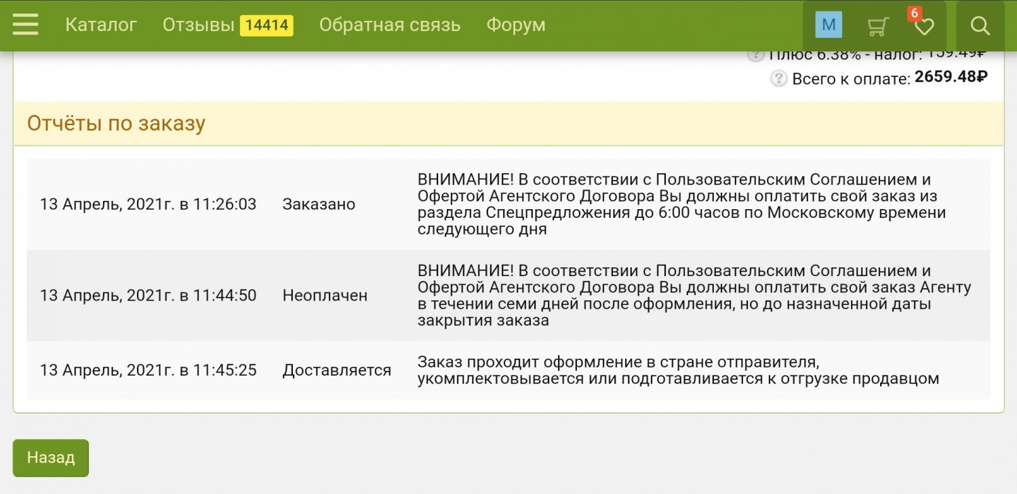Click the red favorites count badge '6'
Image resolution: width=1017 pixels, height=494 pixels.
(915, 14)
